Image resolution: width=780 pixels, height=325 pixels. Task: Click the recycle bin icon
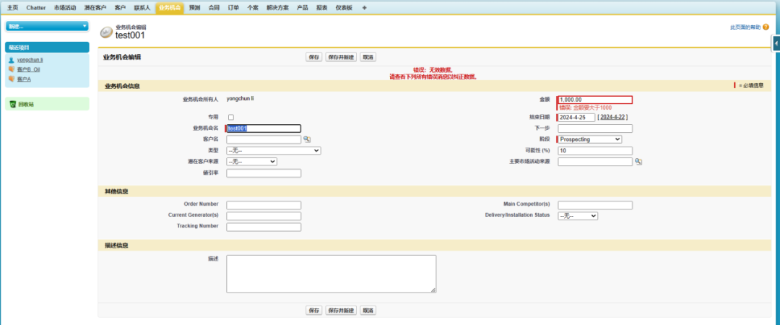coord(13,105)
